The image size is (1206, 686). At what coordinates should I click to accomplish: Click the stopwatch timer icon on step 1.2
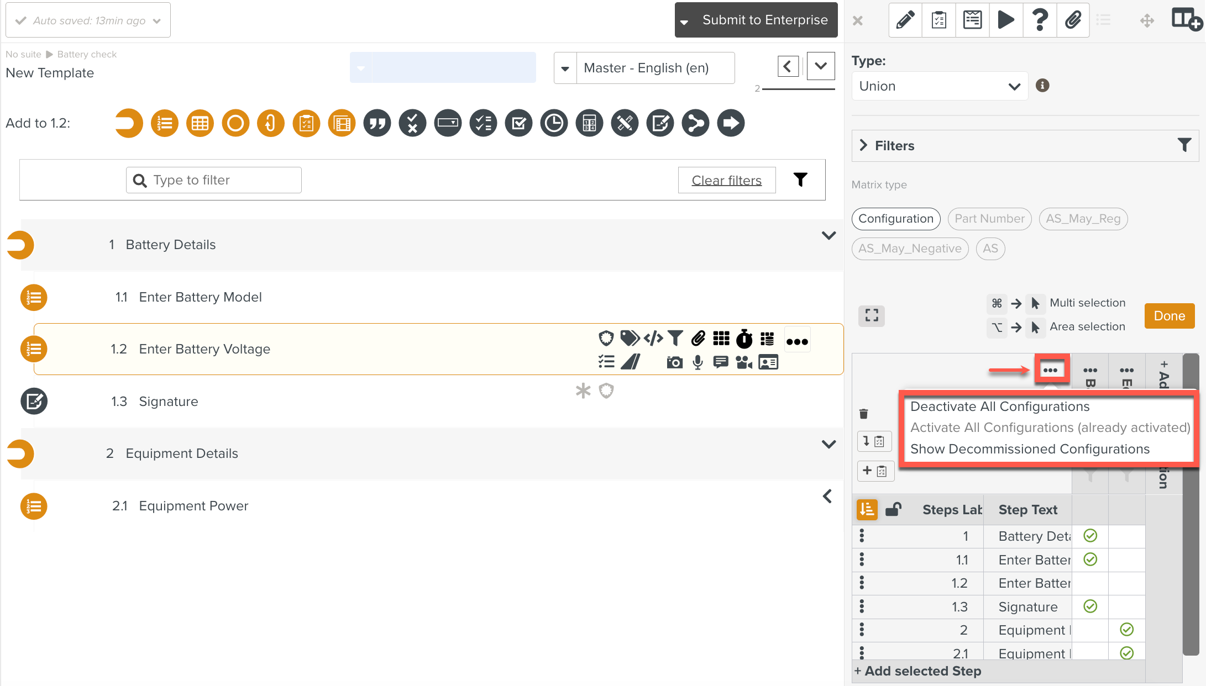(x=744, y=339)
